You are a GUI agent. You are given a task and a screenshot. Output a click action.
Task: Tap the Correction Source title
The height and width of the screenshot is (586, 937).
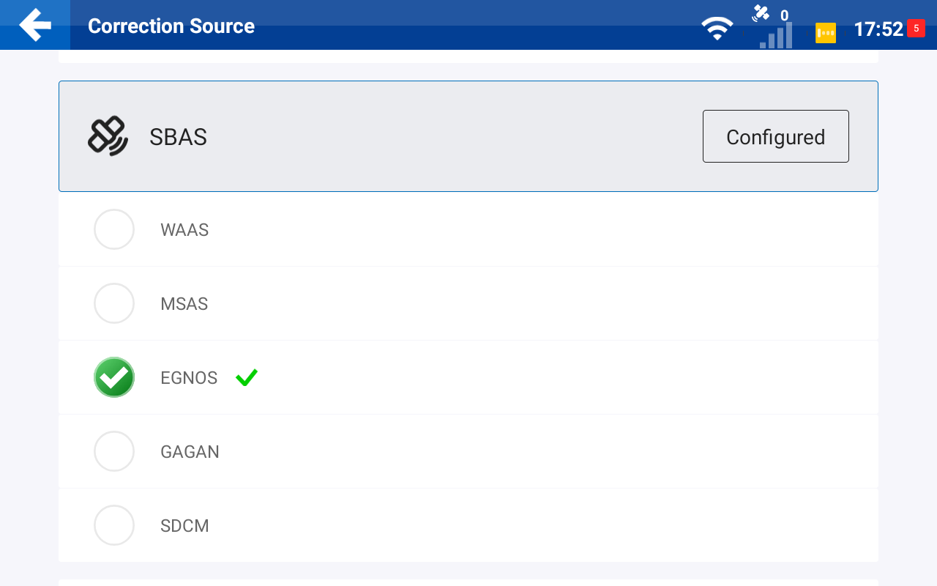click(171, 26)
